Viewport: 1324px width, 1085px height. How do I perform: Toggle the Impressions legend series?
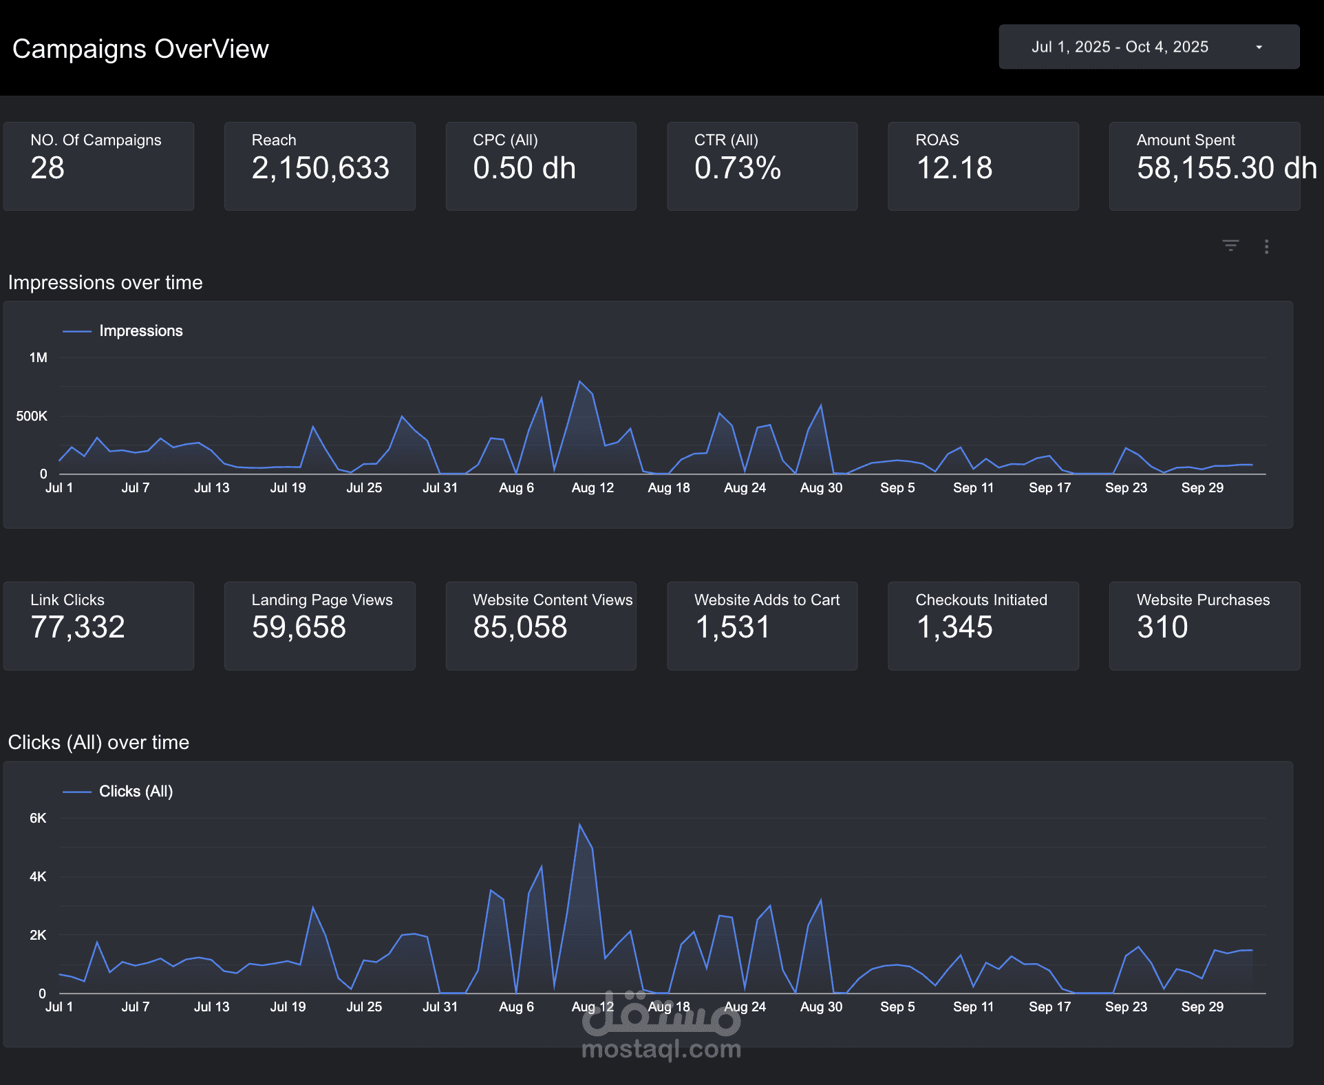(x=140, y=331)
